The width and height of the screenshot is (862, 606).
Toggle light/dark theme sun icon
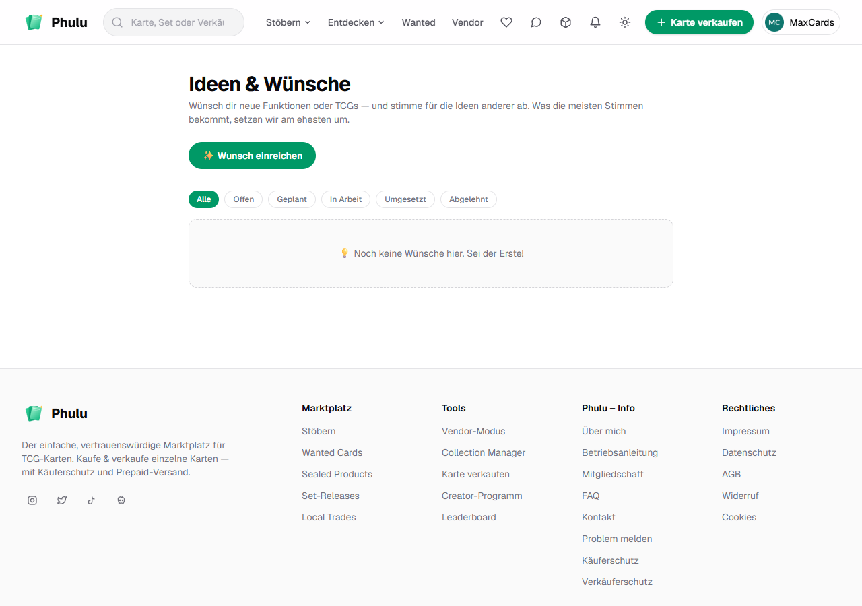625,22
